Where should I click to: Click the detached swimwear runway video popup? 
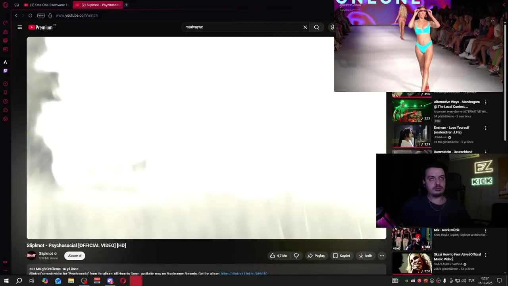(419, 46)
